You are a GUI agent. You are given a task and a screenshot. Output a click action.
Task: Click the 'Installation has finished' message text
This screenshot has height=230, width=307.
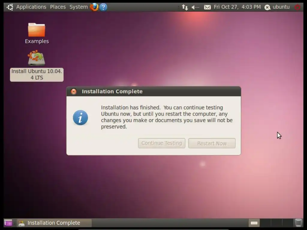point(167,117)
